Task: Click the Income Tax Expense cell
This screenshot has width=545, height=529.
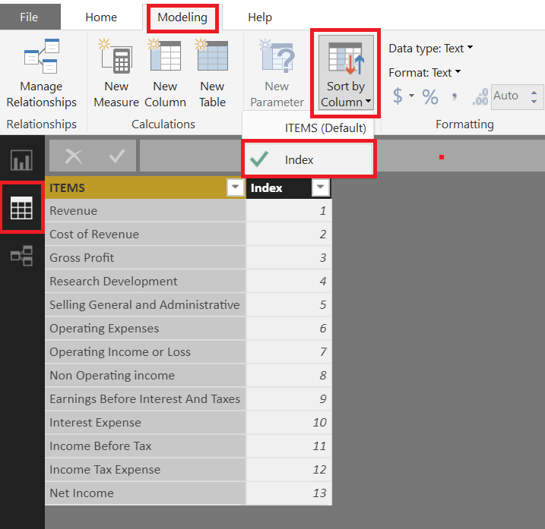Action: [145, 470]
